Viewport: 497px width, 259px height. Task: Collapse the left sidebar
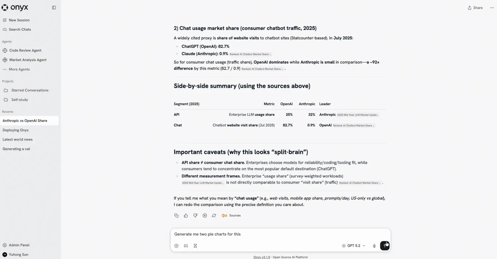[54, 7]
